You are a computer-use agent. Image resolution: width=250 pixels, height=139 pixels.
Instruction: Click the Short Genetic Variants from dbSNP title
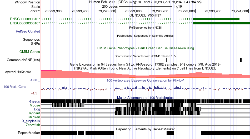145,56
